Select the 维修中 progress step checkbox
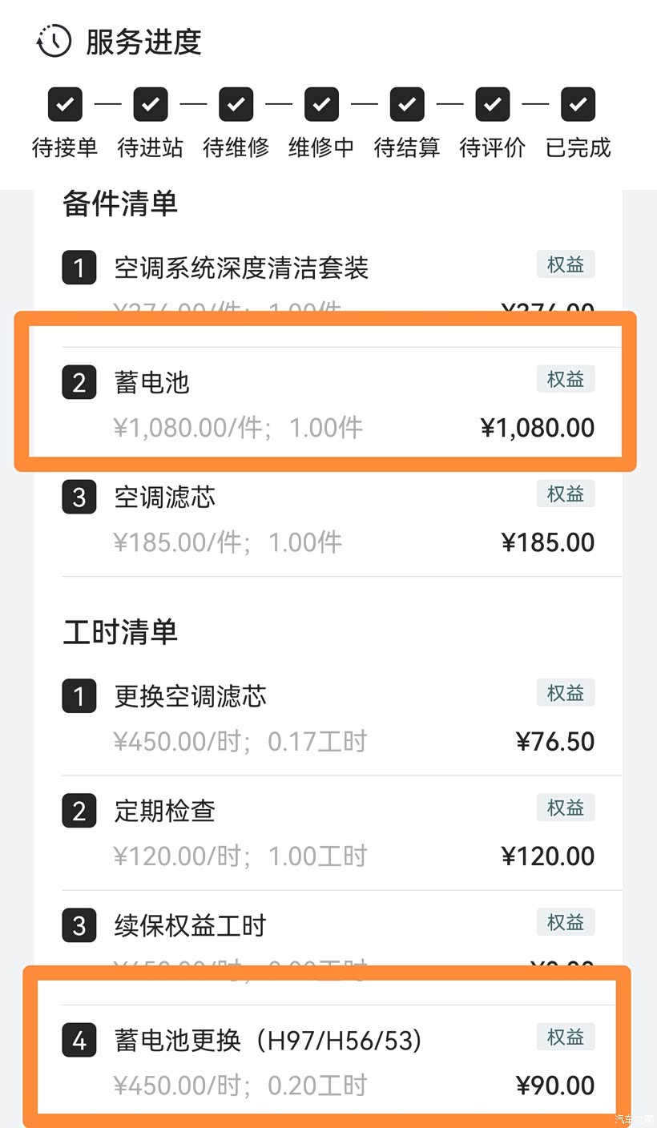This screenshot has height=1128, width=657. 321,104
